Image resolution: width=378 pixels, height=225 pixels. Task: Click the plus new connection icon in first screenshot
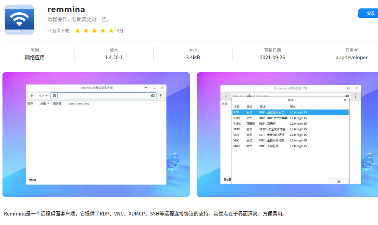coord(32,96)
